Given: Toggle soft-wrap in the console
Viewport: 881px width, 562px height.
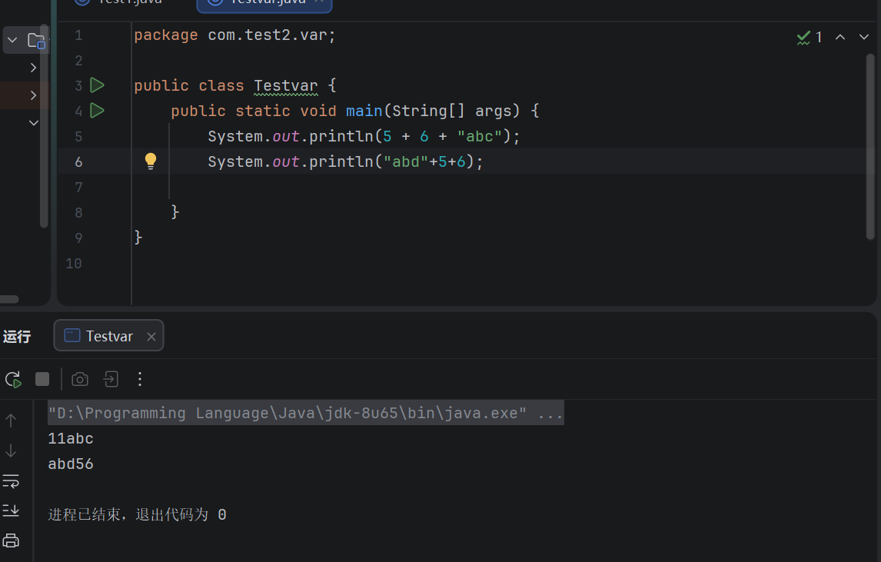Looking at the screenshot, I should (x=11, y=481).
